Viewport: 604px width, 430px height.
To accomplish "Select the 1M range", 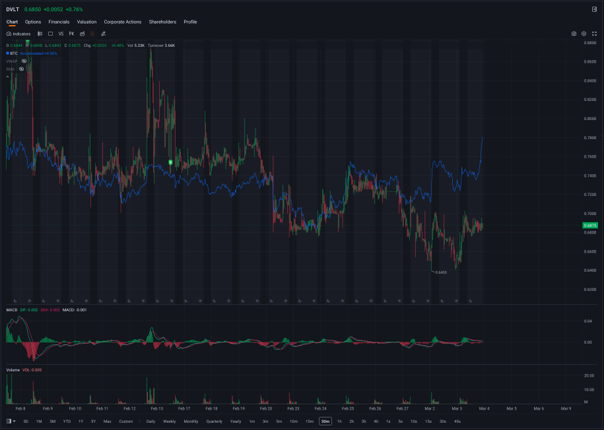I will (39, 421).
